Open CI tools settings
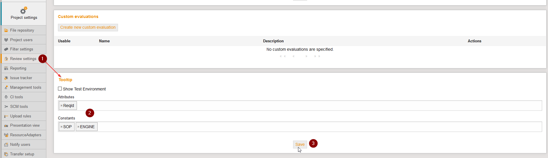The width and height of the screenshot is (548, 158). coord(24,97)
